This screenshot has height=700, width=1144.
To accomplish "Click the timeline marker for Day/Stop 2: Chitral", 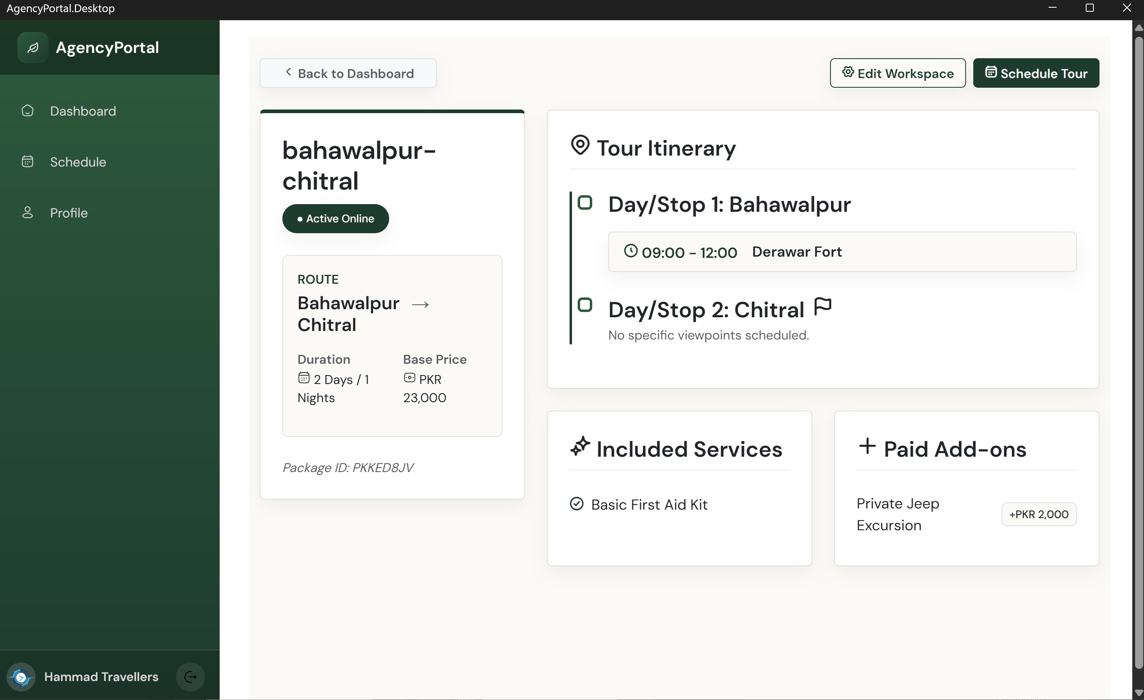I will [x=585, y=305].
